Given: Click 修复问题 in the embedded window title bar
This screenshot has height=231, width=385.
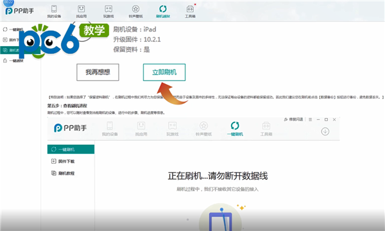Looking at the screenshot, I should (x=293, y=119).
